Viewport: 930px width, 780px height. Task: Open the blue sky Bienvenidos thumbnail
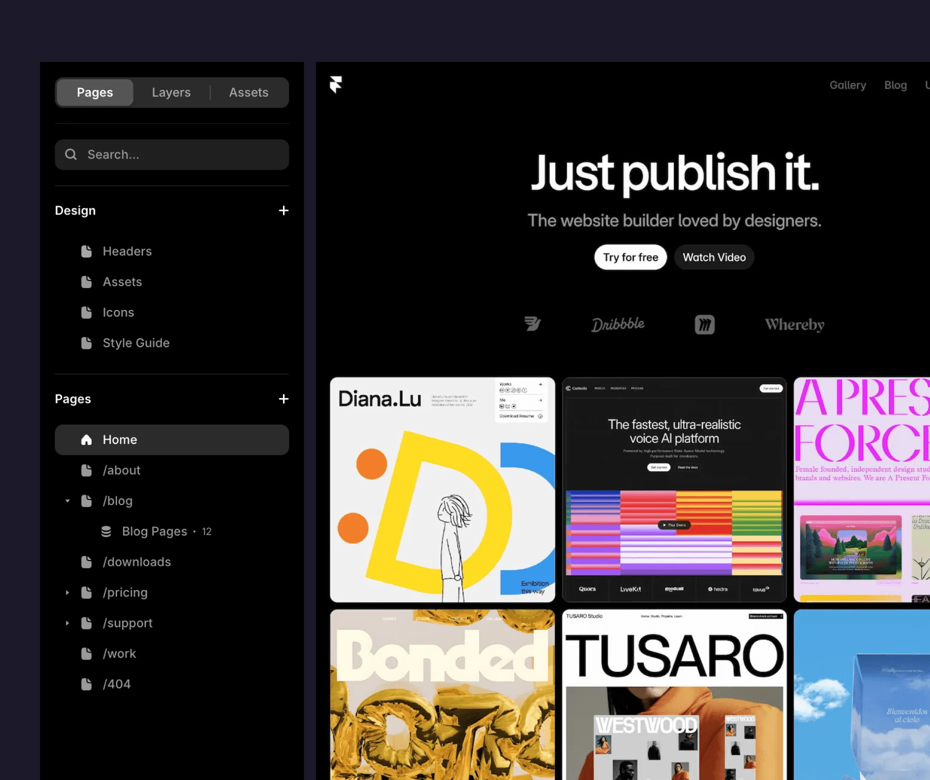point(861,694)
